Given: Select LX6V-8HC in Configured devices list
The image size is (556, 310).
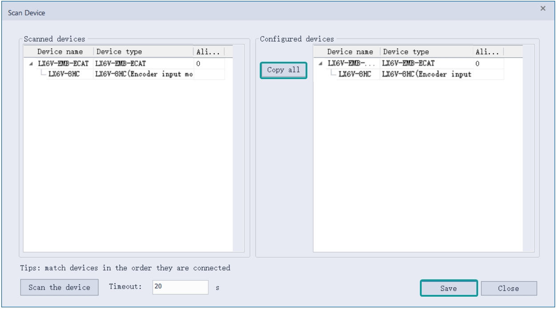Looking at the screenshot, I should click(x=355, y=74).
